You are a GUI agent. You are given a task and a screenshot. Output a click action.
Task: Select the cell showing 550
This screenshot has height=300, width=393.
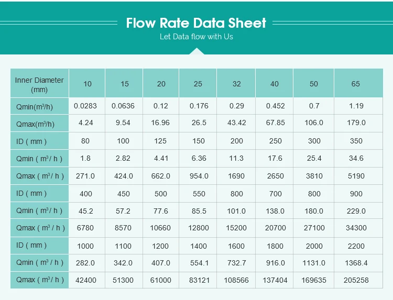198,194
